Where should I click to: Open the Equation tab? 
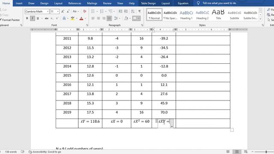(x=183, y=3)
